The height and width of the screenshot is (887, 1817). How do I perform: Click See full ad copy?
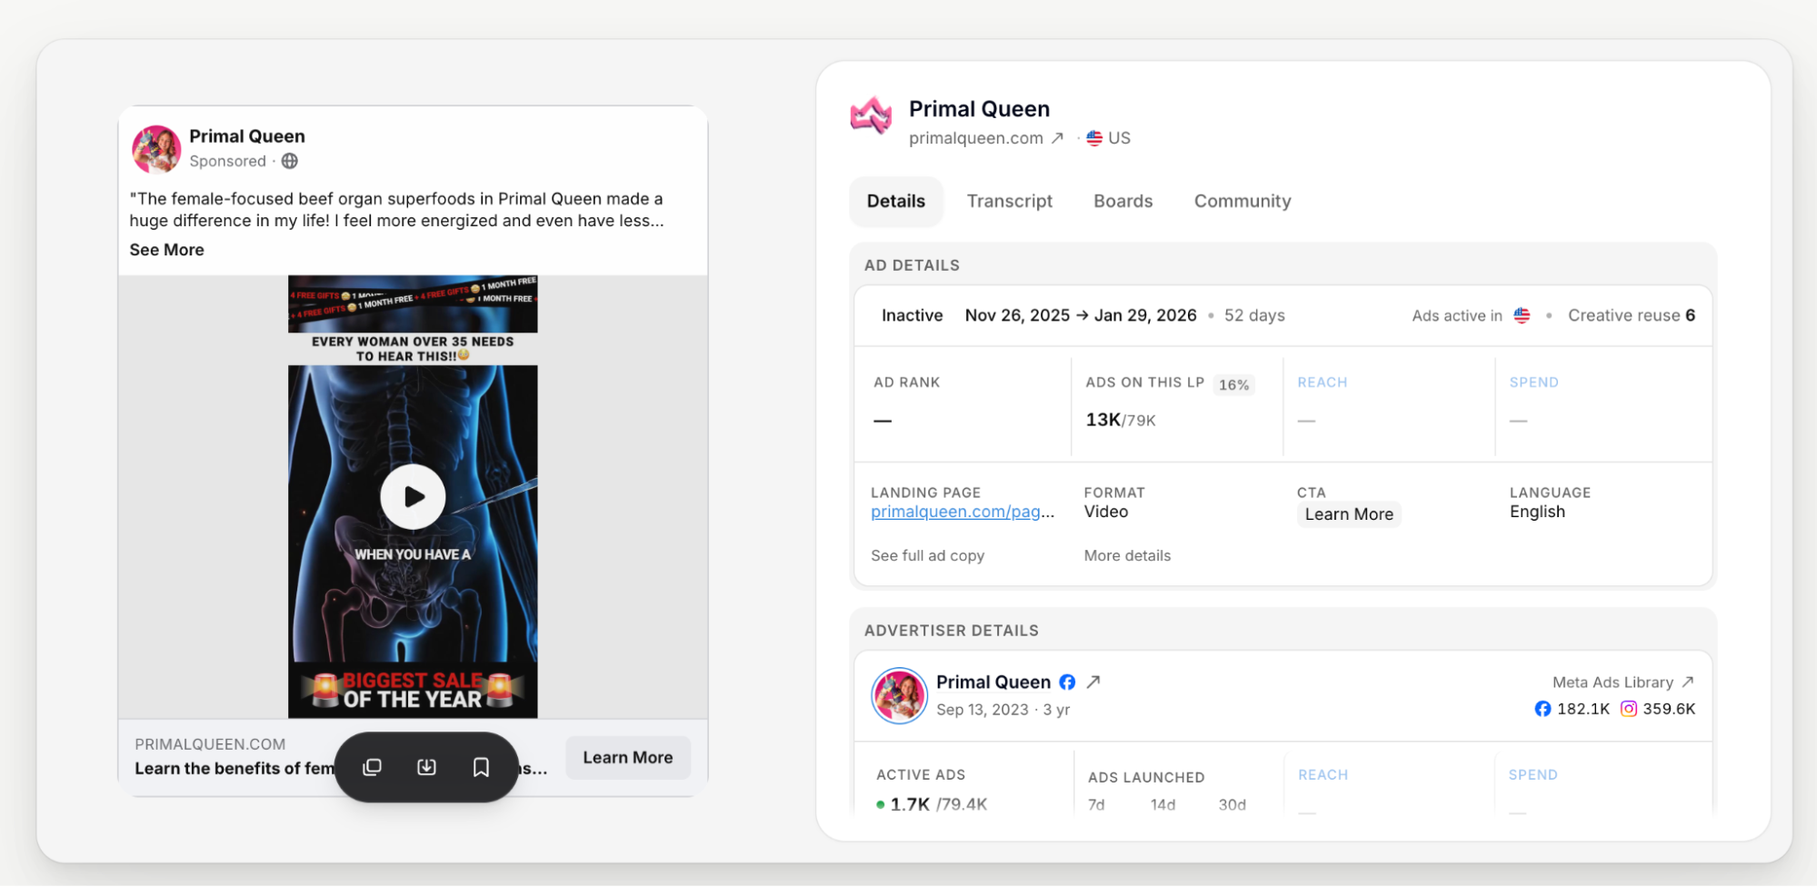coord(927,555)
